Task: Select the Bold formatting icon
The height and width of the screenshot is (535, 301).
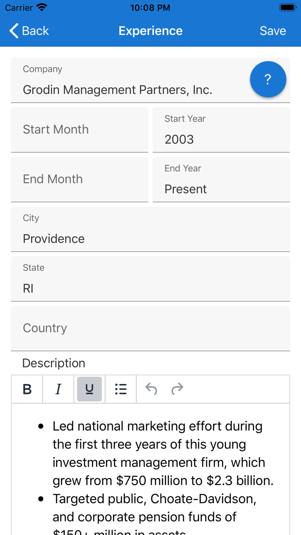Action: [27, 389]
